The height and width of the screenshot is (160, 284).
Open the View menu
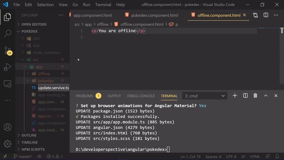63,5
